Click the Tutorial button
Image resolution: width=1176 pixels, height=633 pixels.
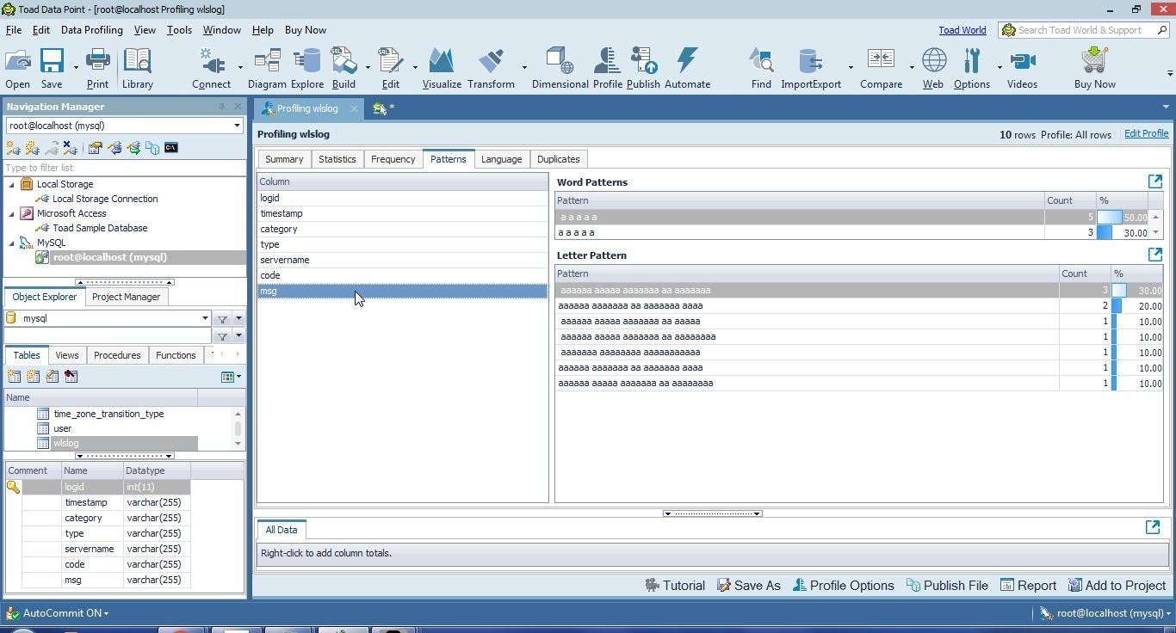pyautogui.click(x=675, y=586)
